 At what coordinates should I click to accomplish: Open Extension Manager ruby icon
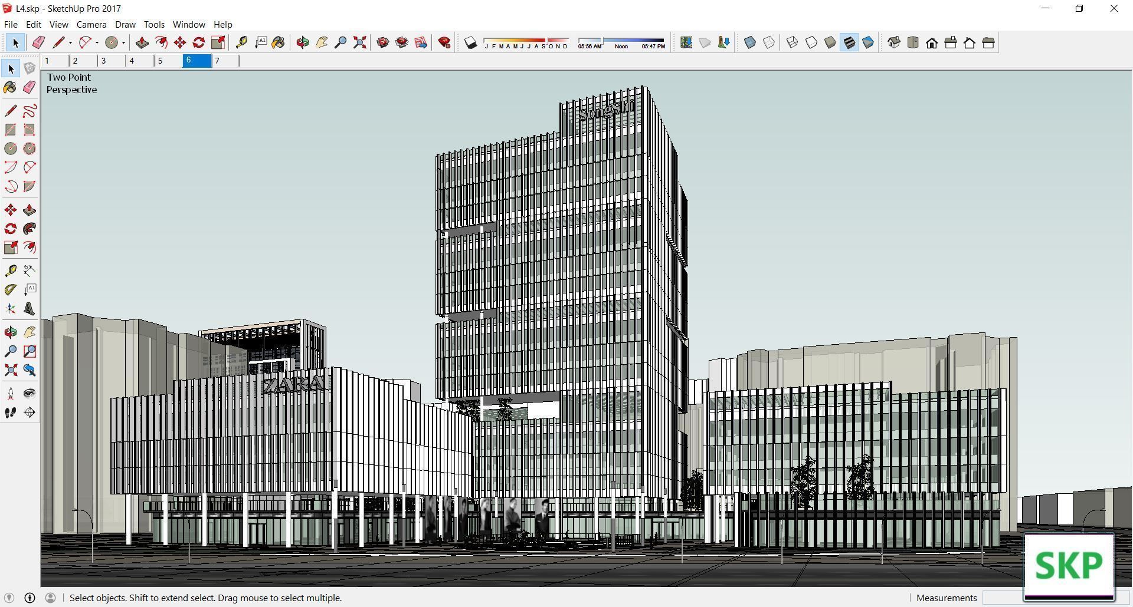pos(444,42)
